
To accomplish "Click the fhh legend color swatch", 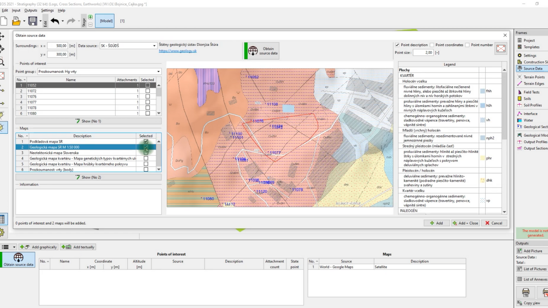I will pos(482,91).
